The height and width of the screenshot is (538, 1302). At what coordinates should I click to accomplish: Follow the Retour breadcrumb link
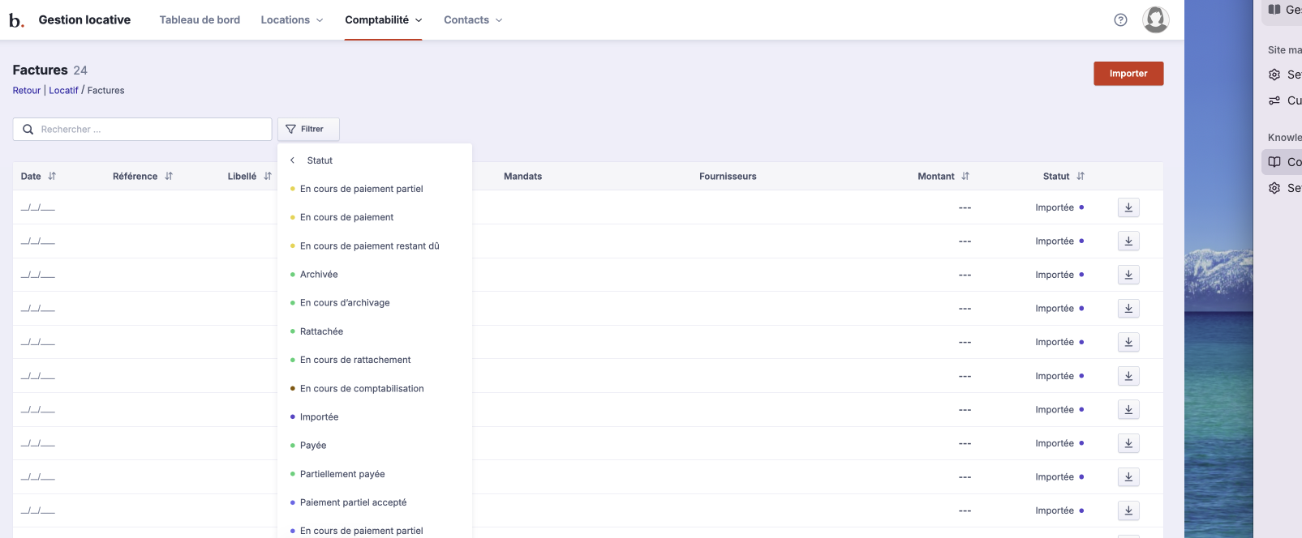pyautogui.click(x=27, y=91)
